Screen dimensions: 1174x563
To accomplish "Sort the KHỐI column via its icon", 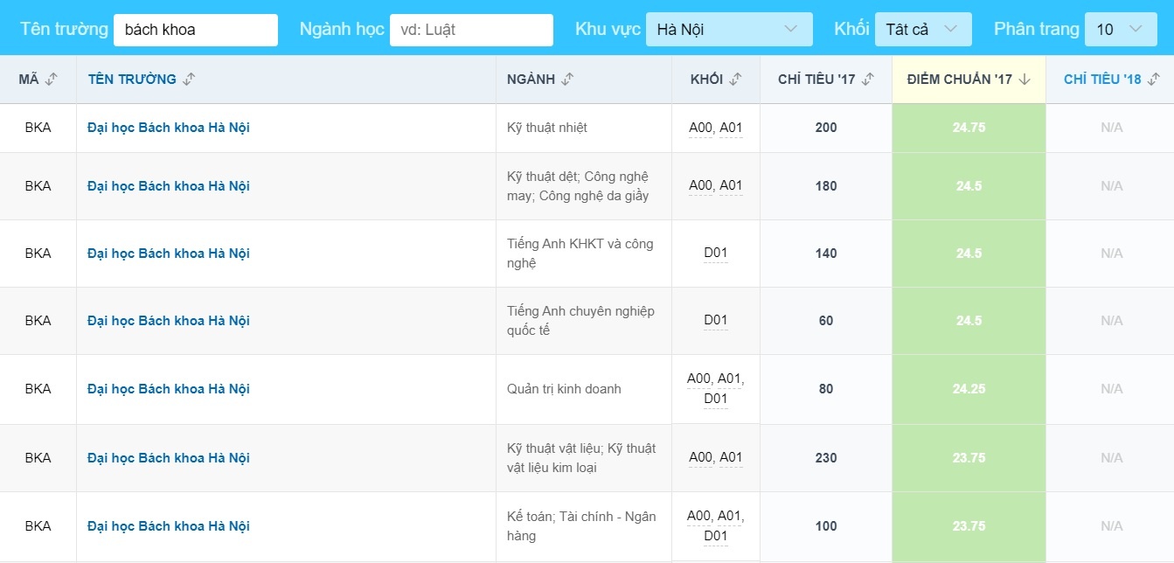I will click(735, 80).
